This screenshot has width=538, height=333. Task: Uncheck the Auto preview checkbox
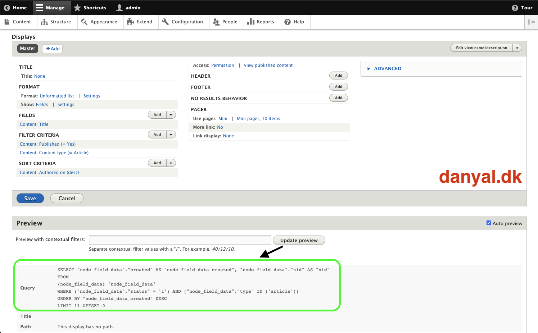(489, 223)
